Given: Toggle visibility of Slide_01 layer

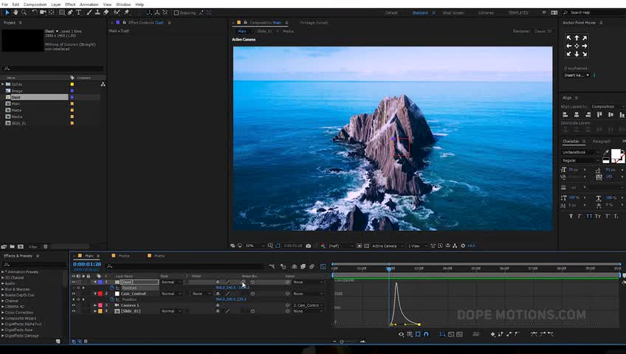Looking at the screenshot, I should tap(73, 311).
